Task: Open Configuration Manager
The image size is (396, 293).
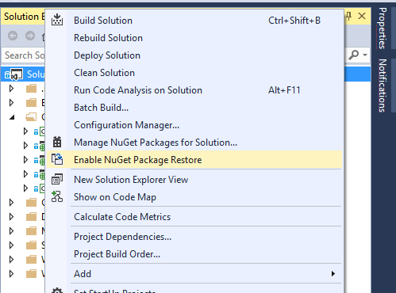Action: 194,125
